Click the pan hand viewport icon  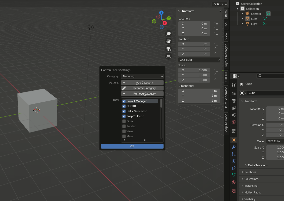[x=168, y=41]
